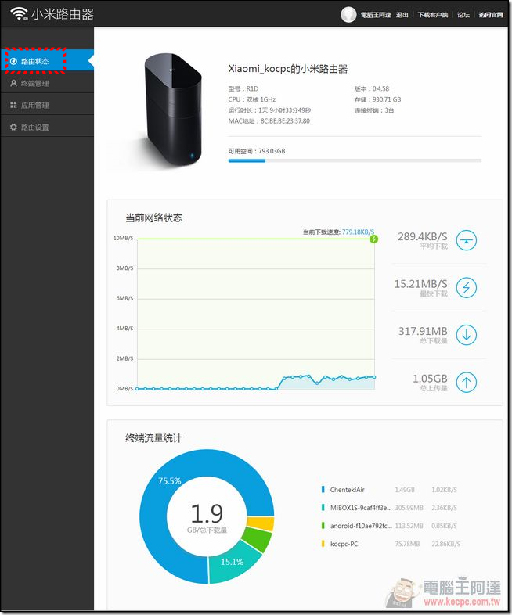Click the 75.78MB usage for kocpc-PC
The width and height of the screenshot is (512, 615).
pos(407,544)
